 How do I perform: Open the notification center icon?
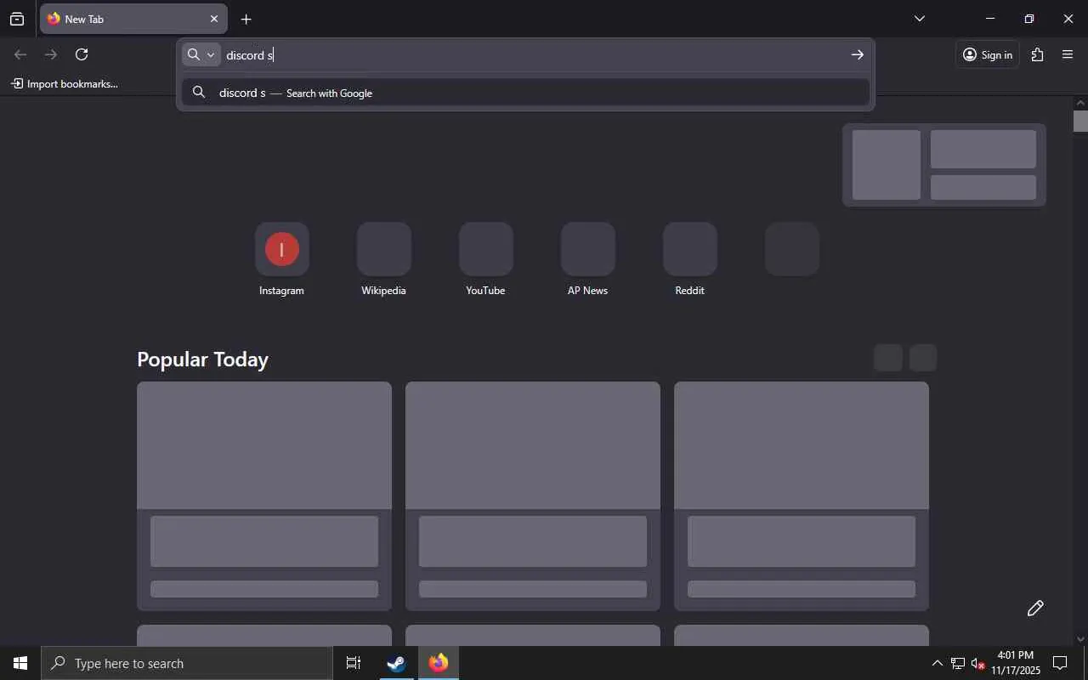(1060, 663)
